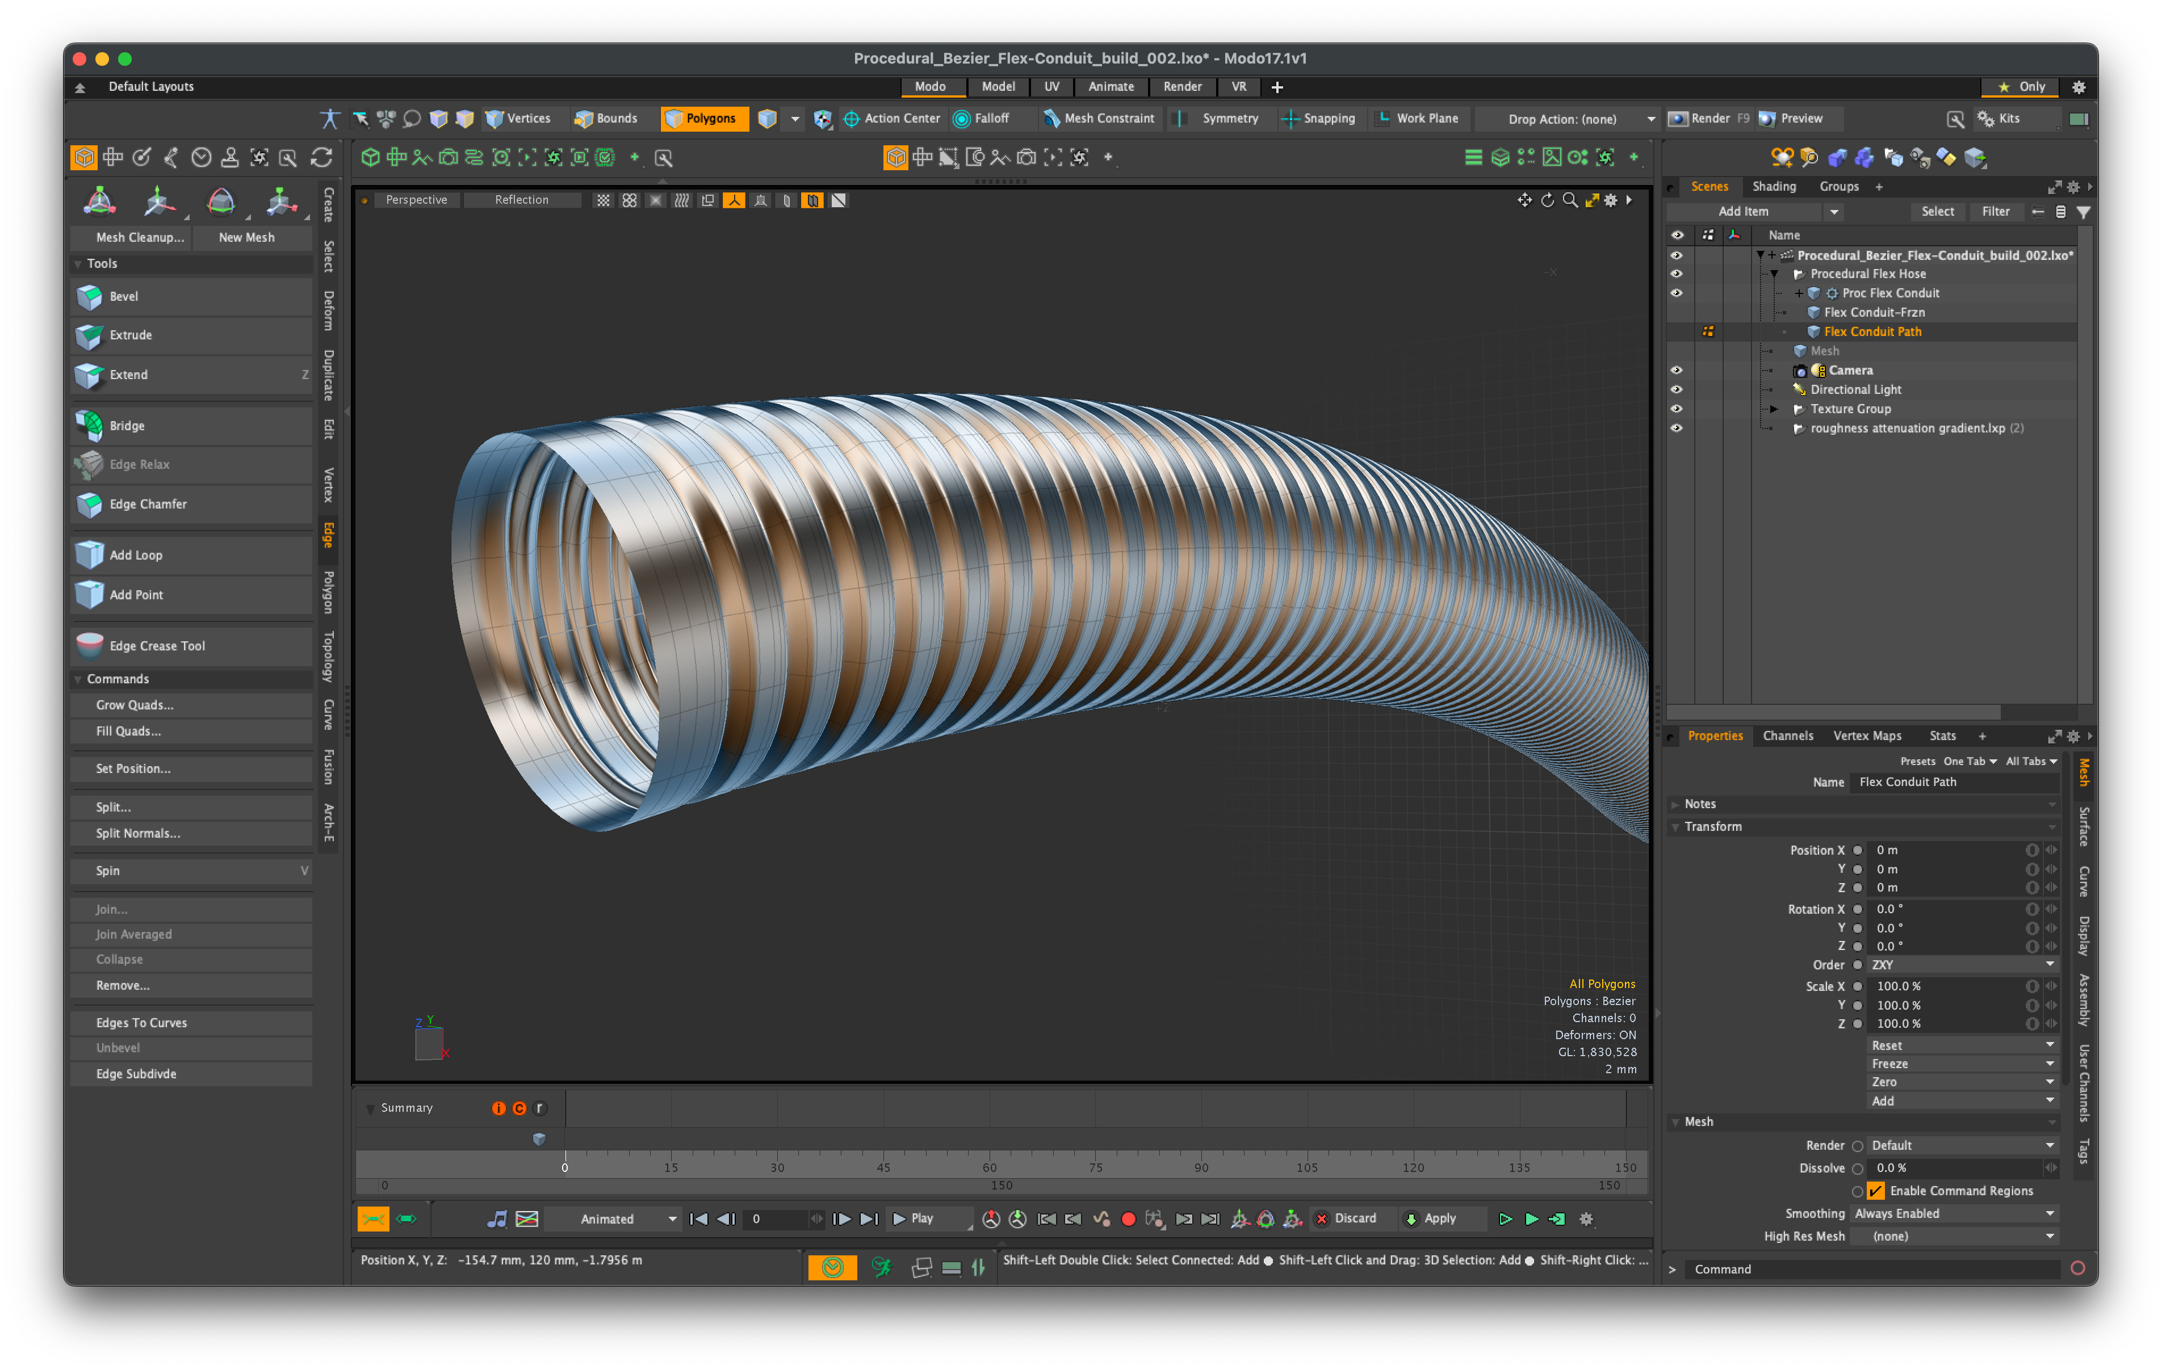Click frame 60 on the timeline ruler
The image size is (2162, 1370).
990,1168
